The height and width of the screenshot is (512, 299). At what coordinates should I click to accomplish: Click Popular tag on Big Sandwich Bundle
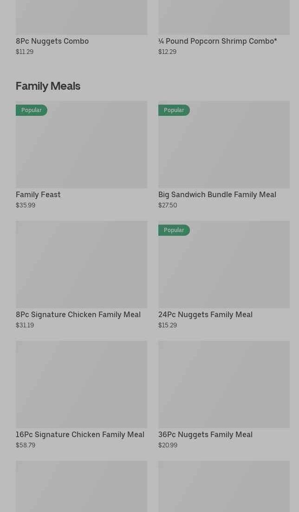[174, 110]
